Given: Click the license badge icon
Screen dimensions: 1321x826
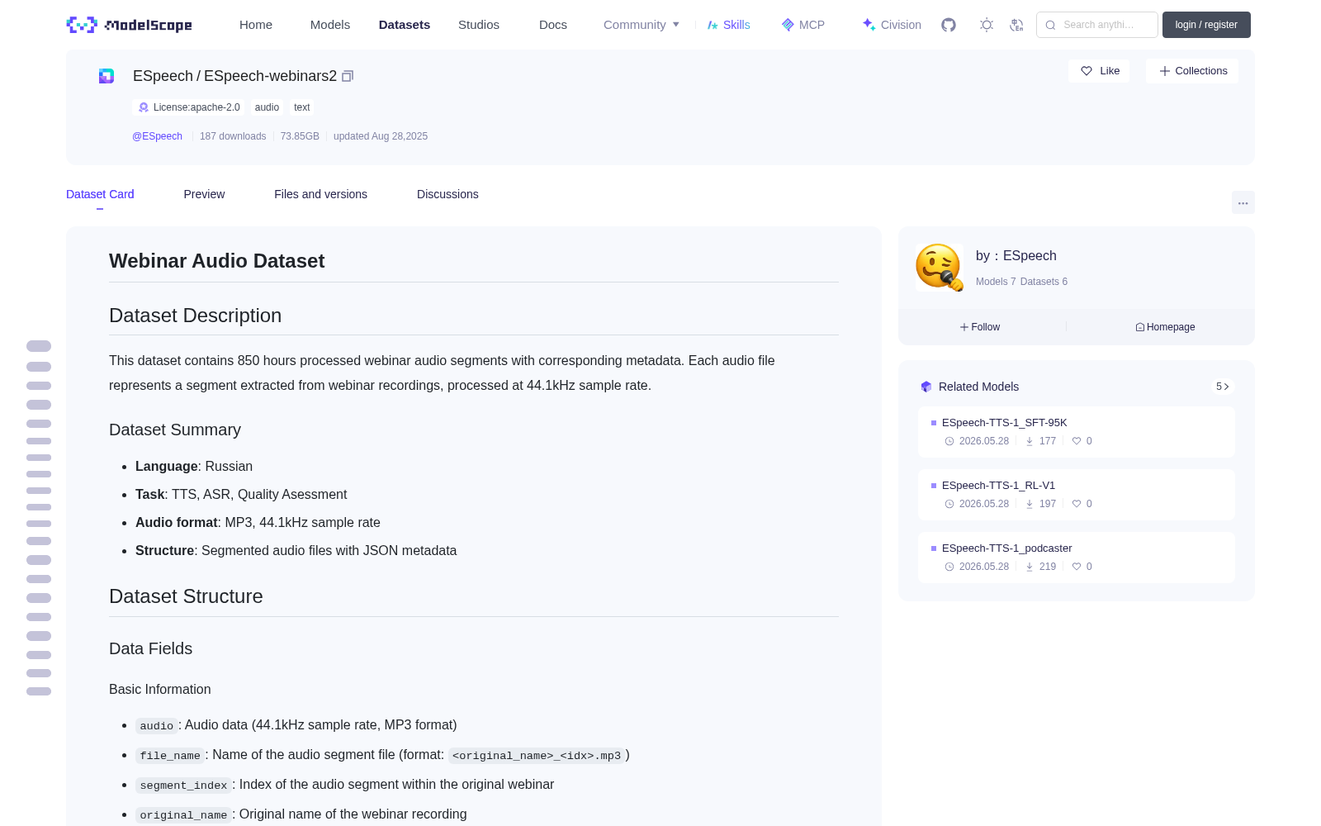Looking at the screenshot, I should coord(144,107).
